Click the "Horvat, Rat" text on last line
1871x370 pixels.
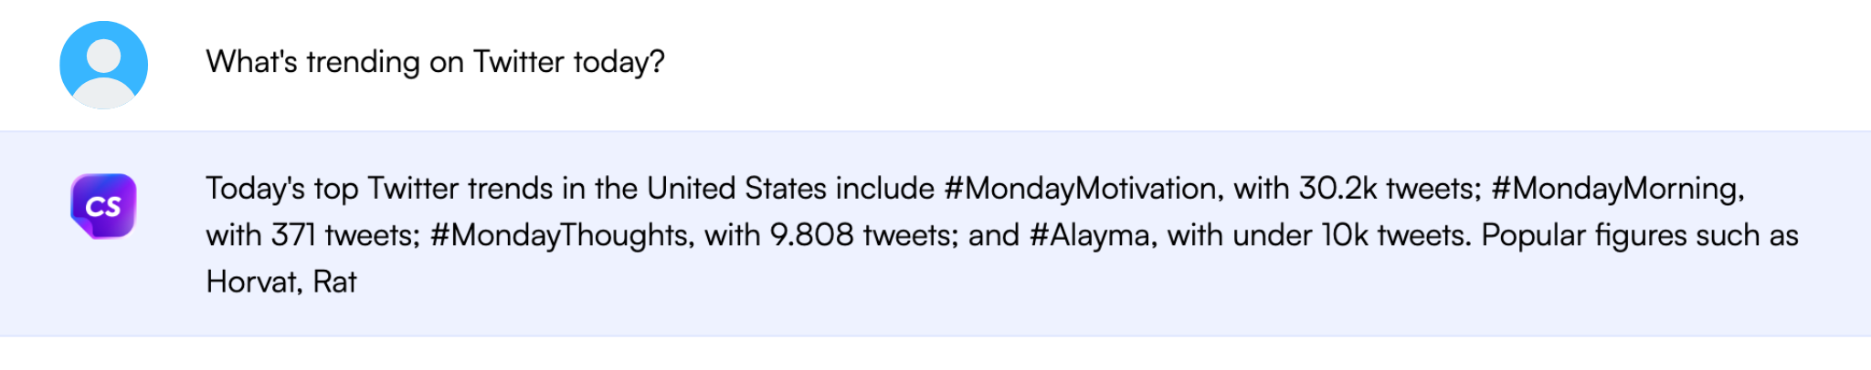(x=281, y=282)
